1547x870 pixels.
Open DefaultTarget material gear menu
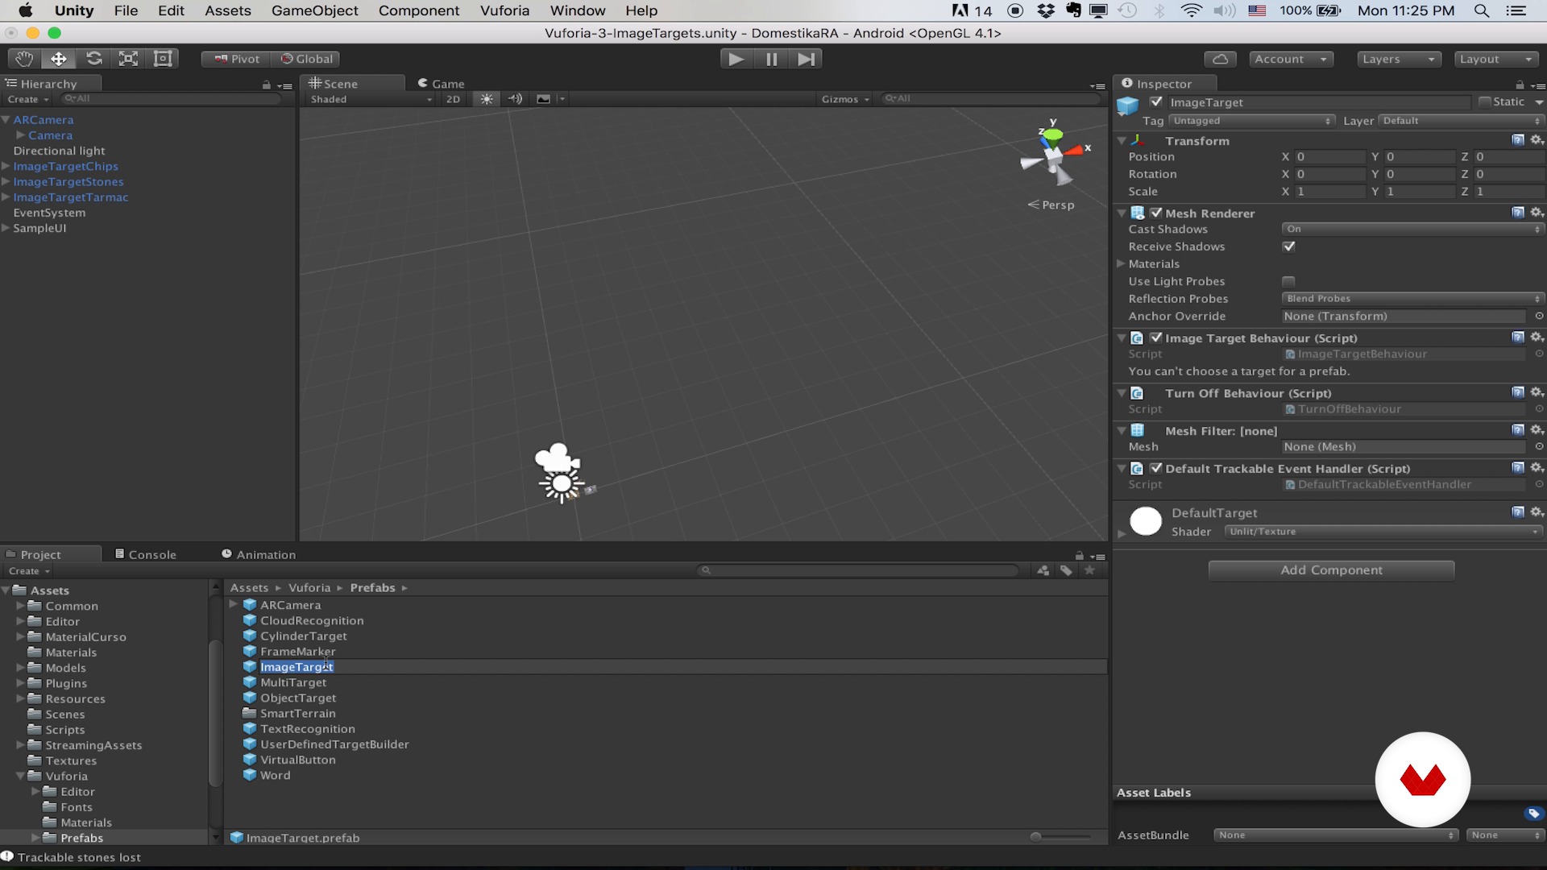pos(1537,512)
